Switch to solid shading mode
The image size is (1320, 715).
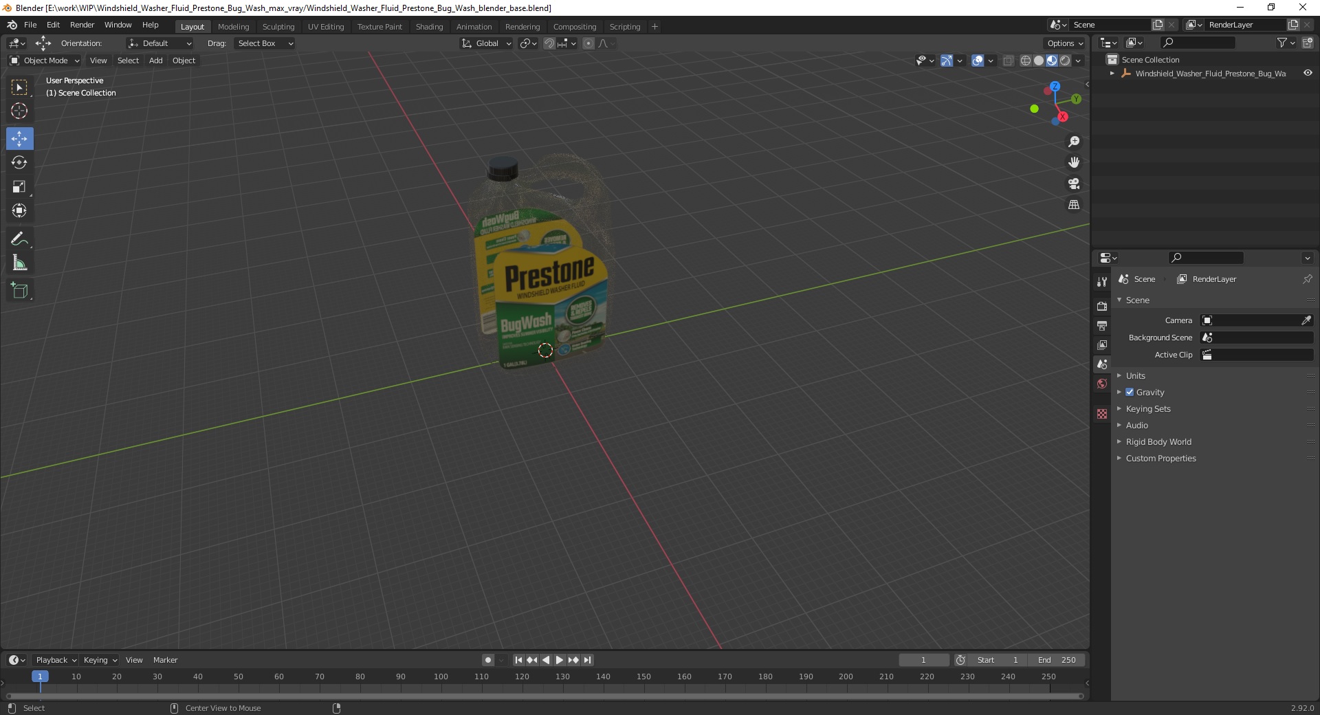(x=1039, y=60)
